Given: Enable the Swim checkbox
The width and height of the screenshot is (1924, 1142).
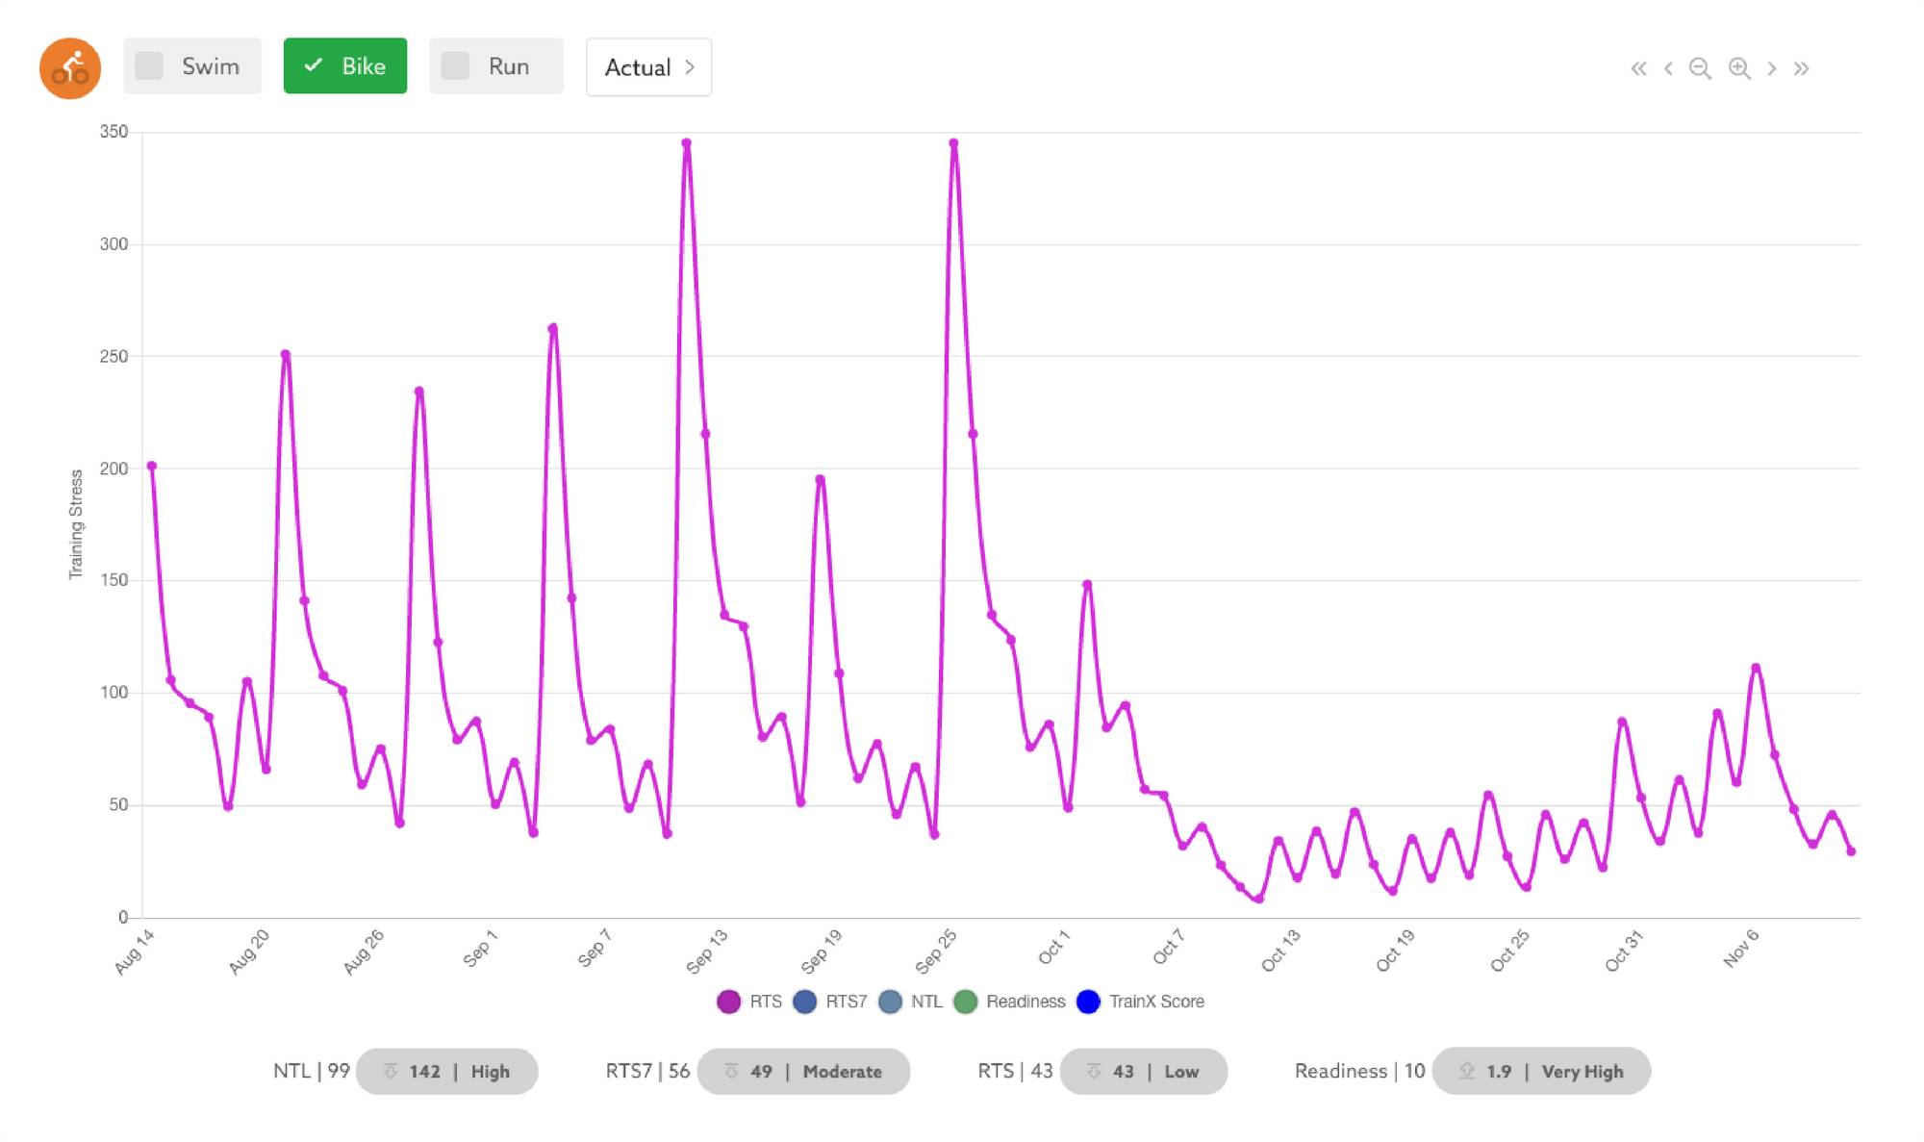Looking at the screenshot, I should [149, 66].
